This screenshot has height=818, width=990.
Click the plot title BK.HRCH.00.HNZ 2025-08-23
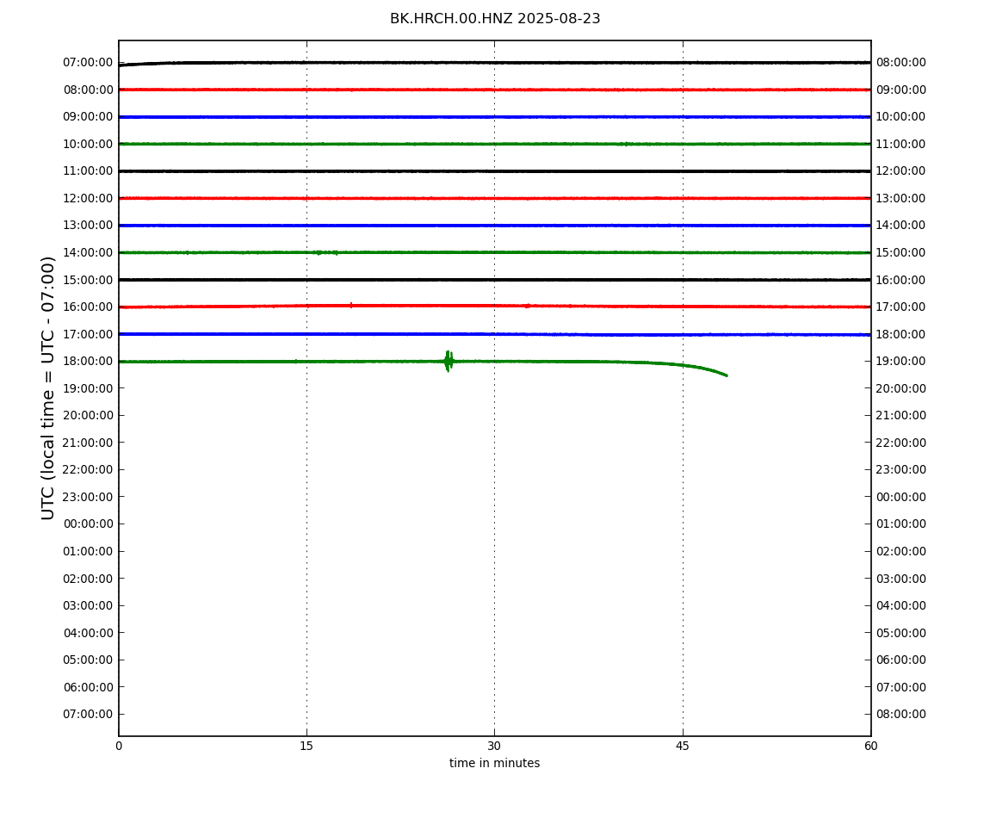[495, 19]
